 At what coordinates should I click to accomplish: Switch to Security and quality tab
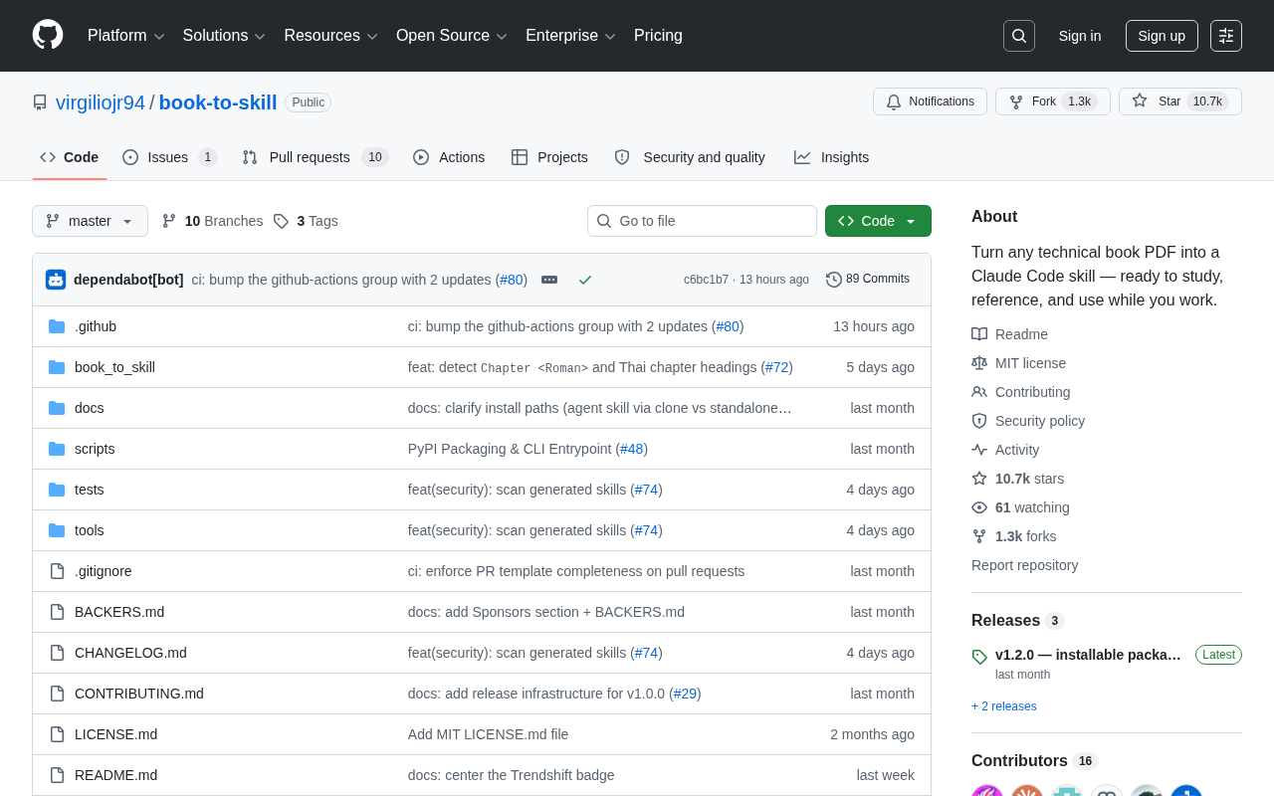tap(690, 157)
